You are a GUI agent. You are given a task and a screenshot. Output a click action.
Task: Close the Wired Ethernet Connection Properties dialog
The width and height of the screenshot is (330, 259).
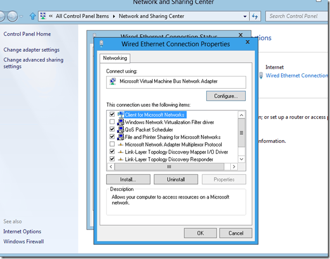(x=247, y=42)
